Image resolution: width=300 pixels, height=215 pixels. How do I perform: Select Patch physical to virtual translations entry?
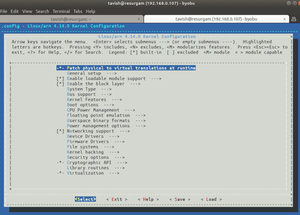[126, 68]
